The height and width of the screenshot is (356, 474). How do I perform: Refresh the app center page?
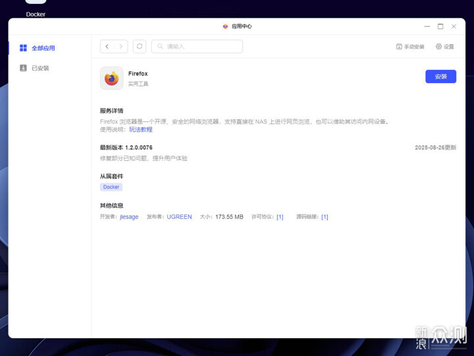[x=140, y=46]
